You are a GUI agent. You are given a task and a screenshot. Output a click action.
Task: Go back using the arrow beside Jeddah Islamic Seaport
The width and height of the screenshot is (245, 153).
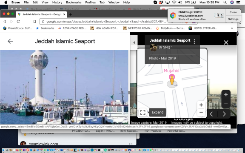pos(10,41)
